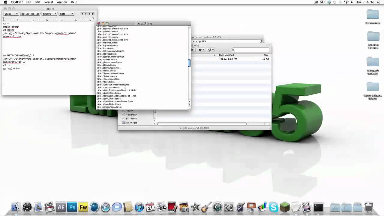Open the Lists dropdown in TextEdit toolbar
384x216 pixels.
[66, 14]
